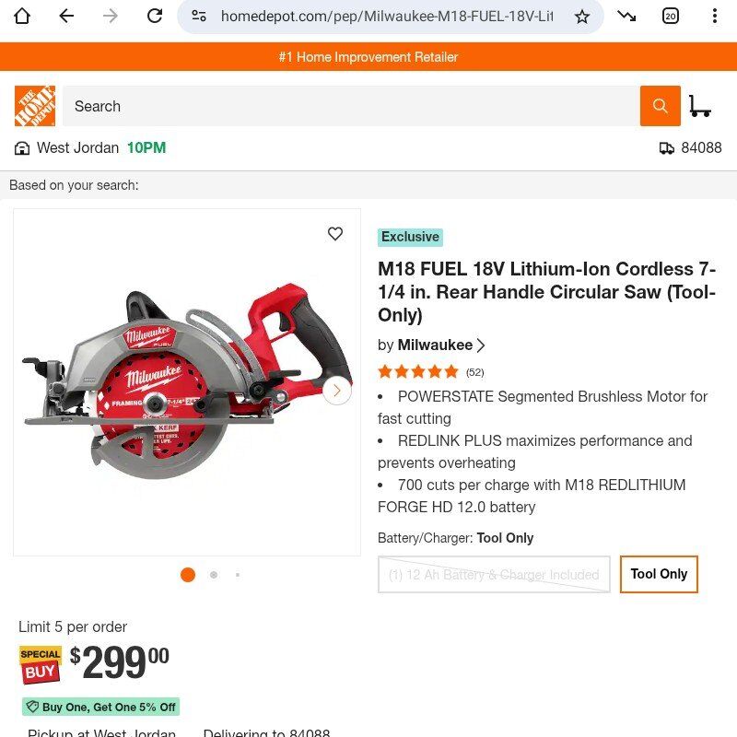
Task: Go to browser home page icon
Action: click(x=22, y=17)
